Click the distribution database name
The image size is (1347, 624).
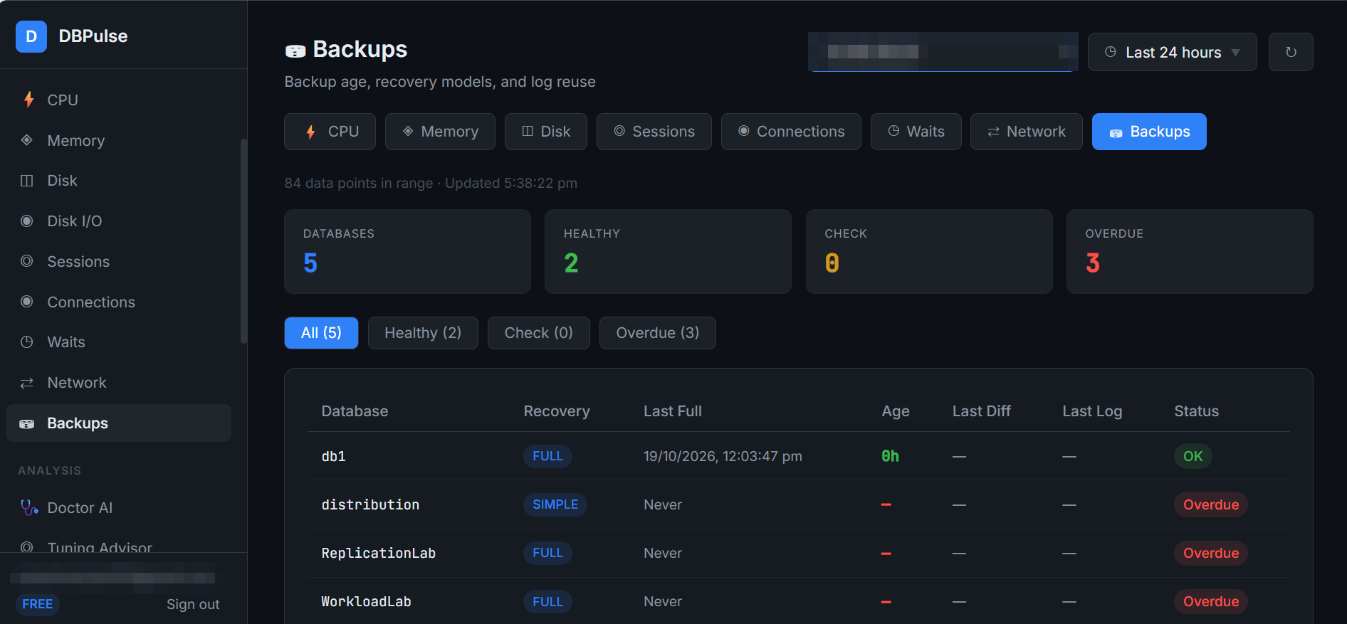click(370, 504)
